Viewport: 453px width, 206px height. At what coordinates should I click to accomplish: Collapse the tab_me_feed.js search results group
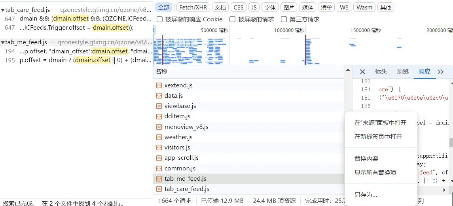tap(2, 42)
